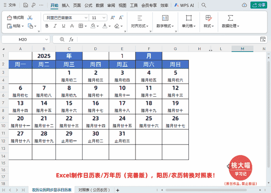271x193 pixels.
Task: Click the zoom lens icon in formula bar
Action: tap(62, 39)
